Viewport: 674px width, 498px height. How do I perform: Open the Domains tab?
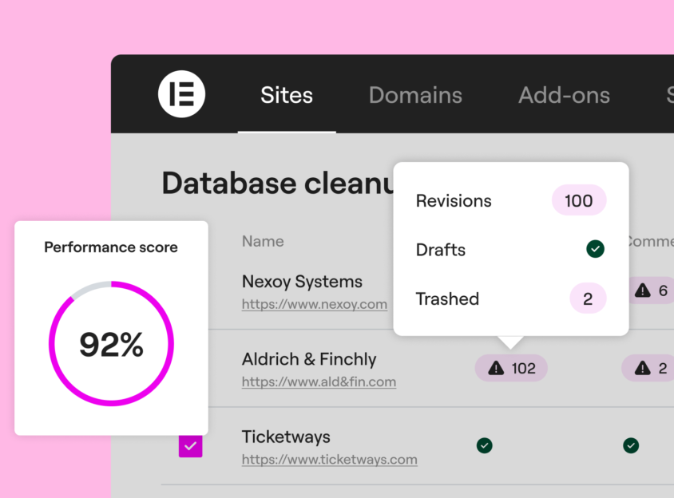coord(415,96)
